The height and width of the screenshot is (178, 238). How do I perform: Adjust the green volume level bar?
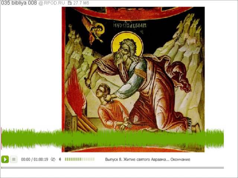tap(80, 159)
